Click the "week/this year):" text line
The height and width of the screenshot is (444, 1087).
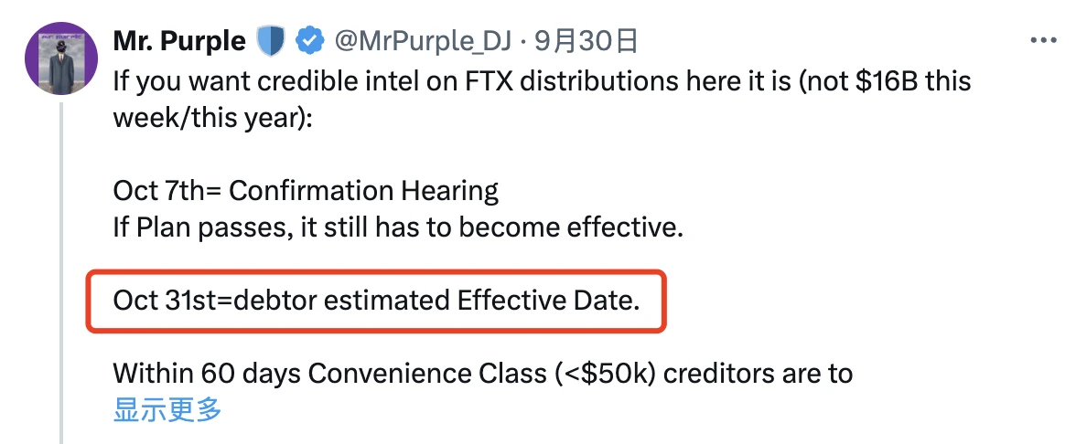[x=213, y=118]
